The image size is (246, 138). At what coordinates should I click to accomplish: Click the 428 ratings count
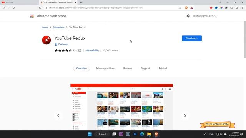tap(75, 51)
